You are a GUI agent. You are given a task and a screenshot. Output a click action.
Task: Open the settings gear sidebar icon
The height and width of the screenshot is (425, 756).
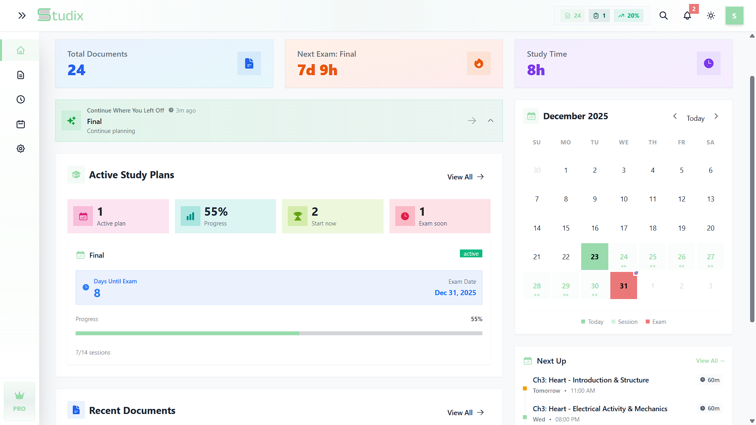point(20,149)
